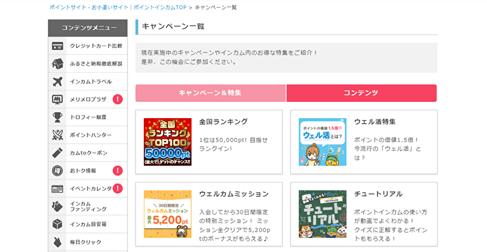This screenshot has width=487, height=252.
Task: Open the 全国ランキング title link
Action: [223, 122]
